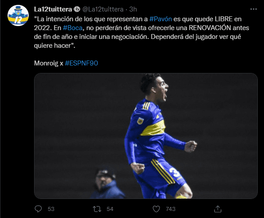Like the tweet with the heart icon
Screen dimensions: 264x218
(156, 209)
